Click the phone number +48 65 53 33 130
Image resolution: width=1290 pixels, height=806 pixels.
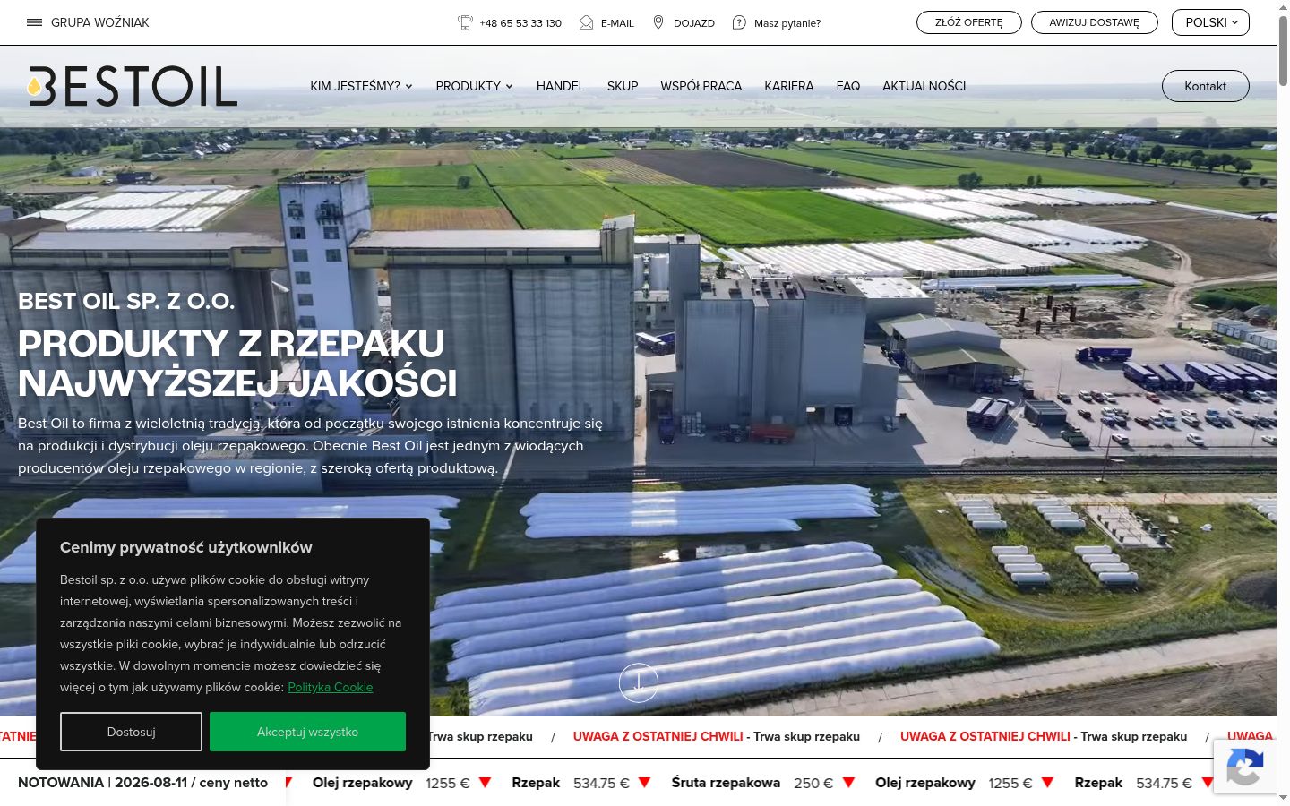tap(520, 23)
